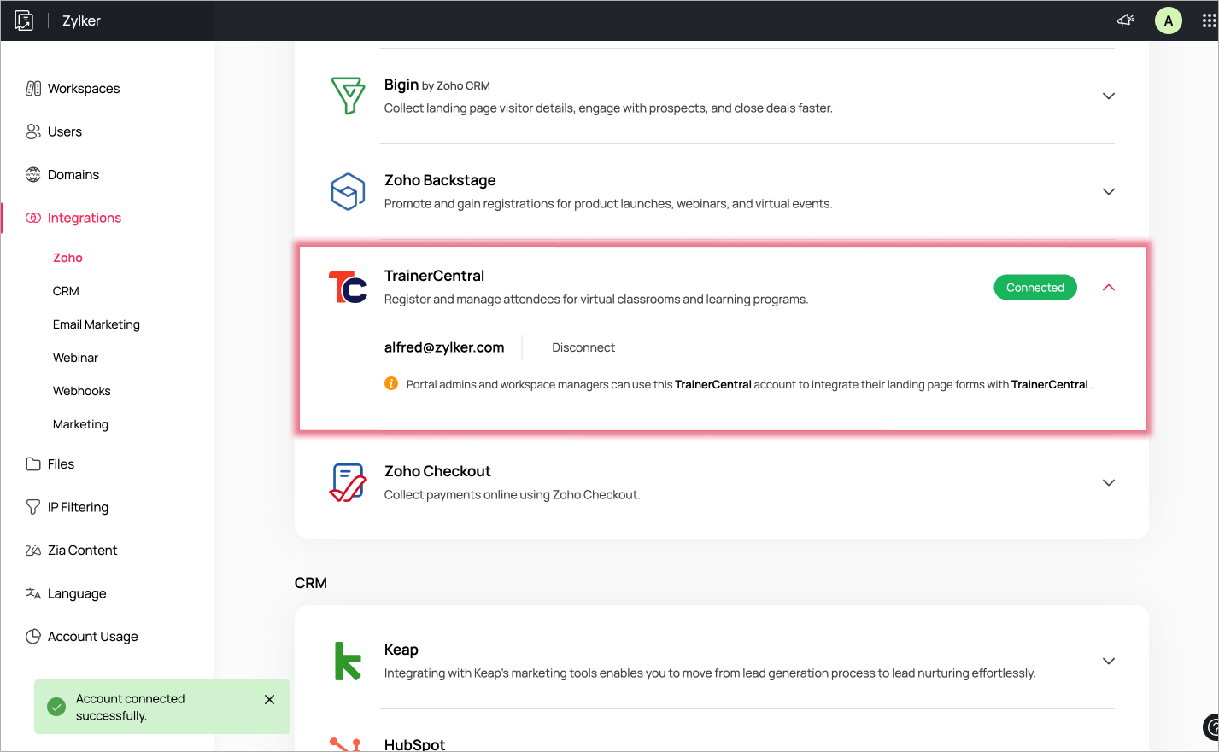Click the Zoho Backstage title
Viewport: 1219px width, 752px height.
coord(440,180)
